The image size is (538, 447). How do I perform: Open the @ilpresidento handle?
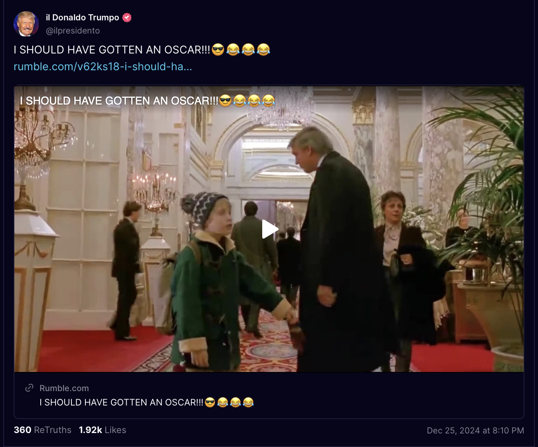(73, 31)
